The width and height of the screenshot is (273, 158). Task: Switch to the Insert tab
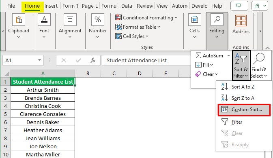coord(51,6)
